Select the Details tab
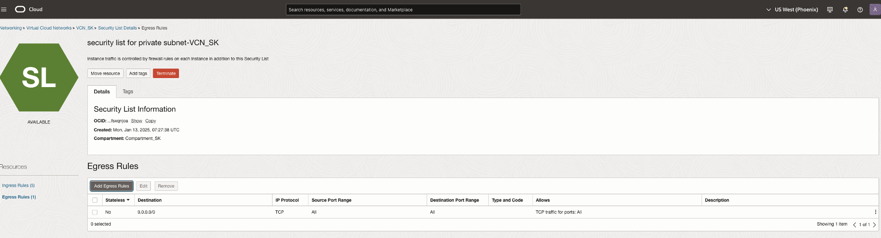881x238 pixels. click(102, 91)
